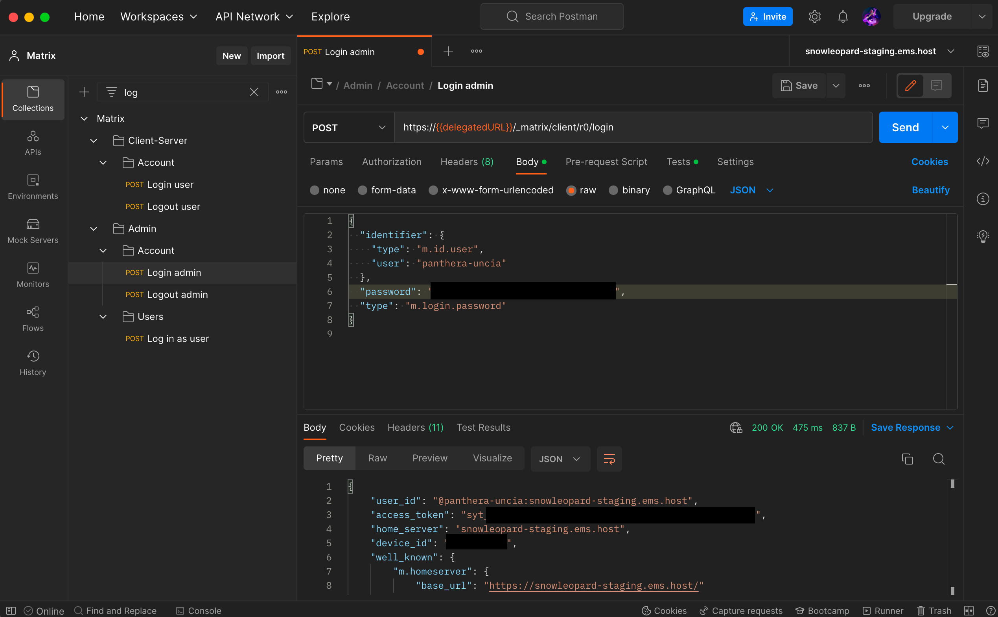Open notifications bell icon
Viewport: 998px width, 617px height.
843,17
